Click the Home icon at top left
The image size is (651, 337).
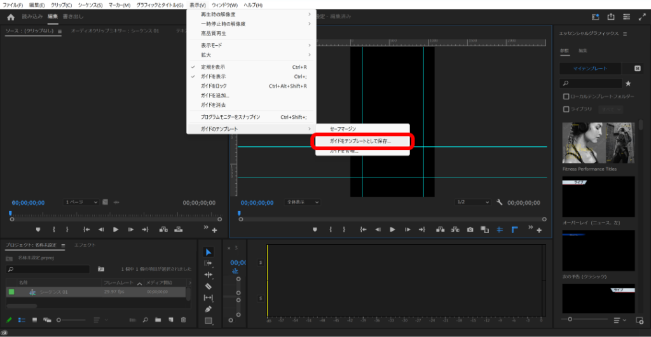(10, 17)
